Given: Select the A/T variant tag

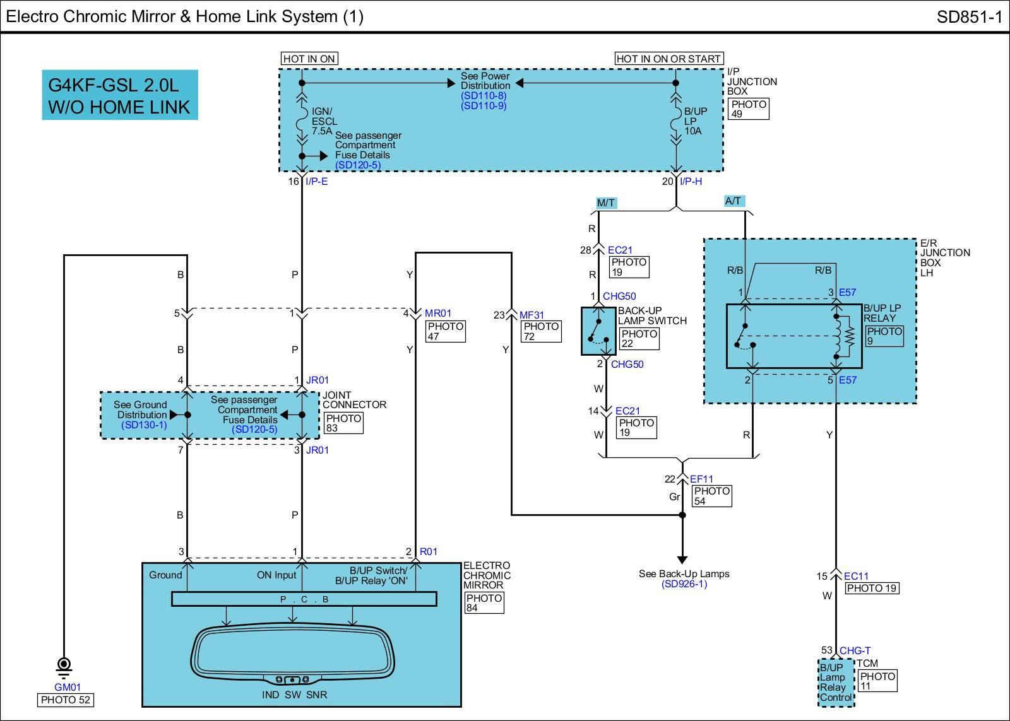Looking at the screenshot, I should point(734,201).
